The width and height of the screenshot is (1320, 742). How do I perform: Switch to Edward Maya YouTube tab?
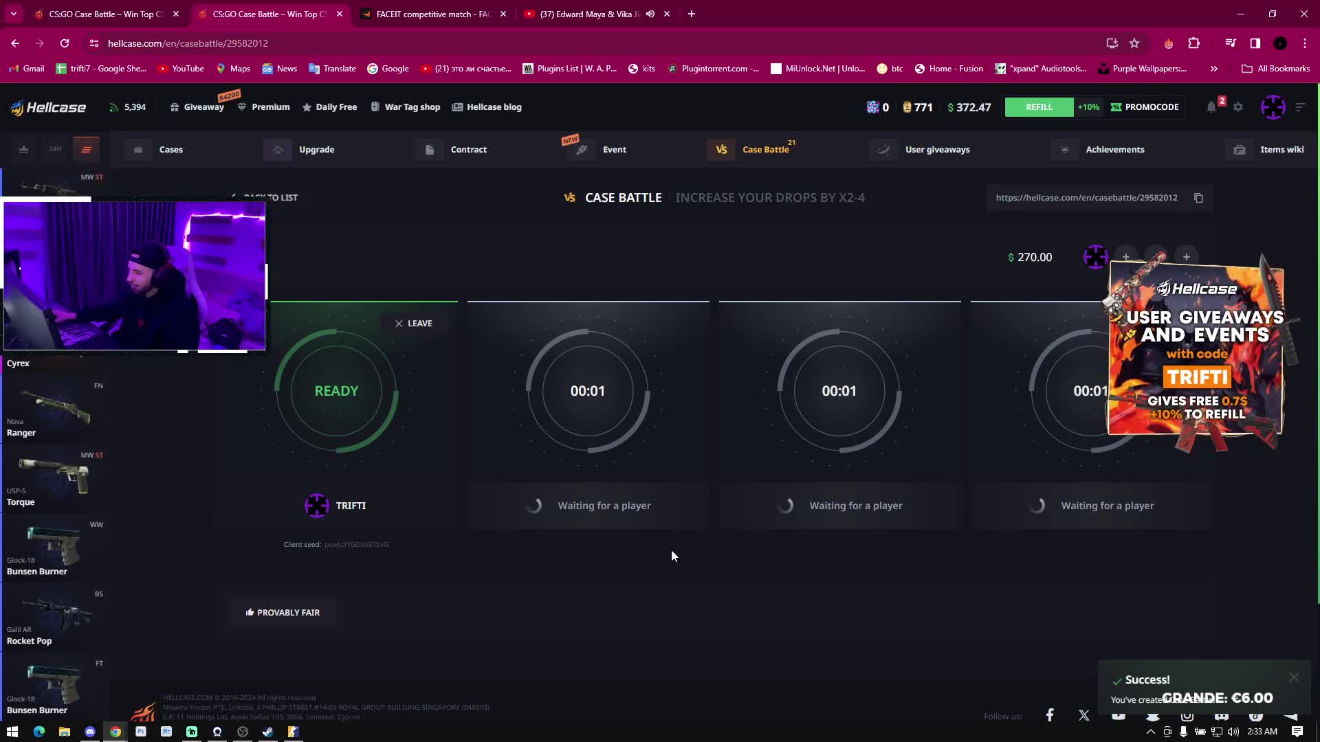(x=590, y=14)
